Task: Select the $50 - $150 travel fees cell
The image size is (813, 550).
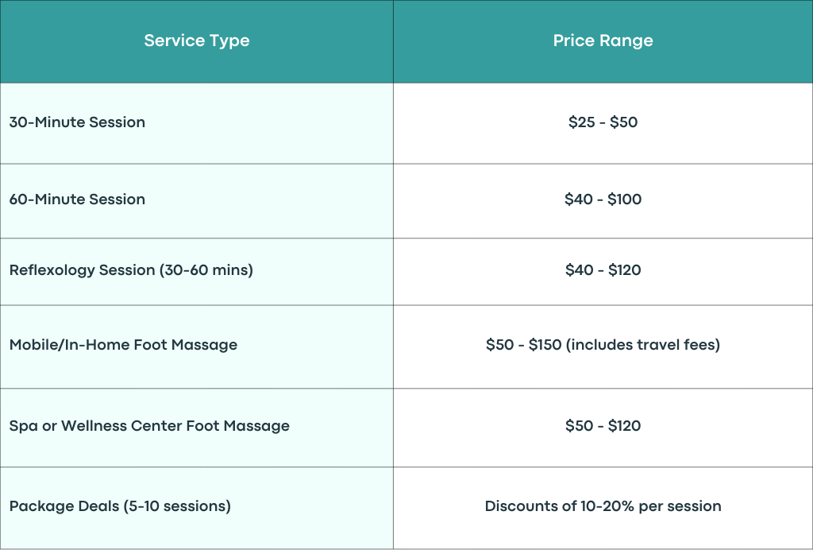Action: pyautogui.click(x=603, y=347)
